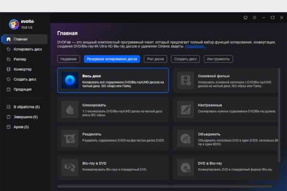This screenshot has width=287, height=191.
Task: Click the flame icon of Клонировать
Action: [70, 109]
